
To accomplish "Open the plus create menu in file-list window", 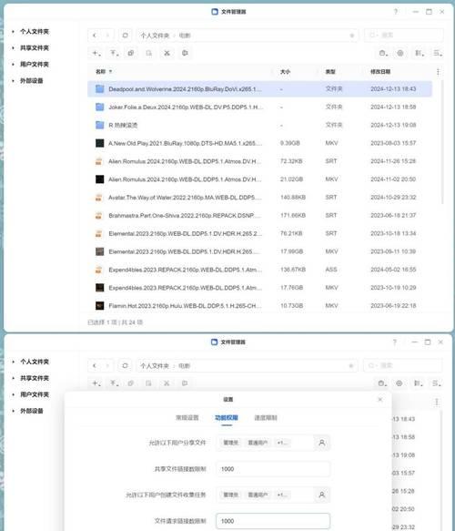I will click(x=96, y=53).
